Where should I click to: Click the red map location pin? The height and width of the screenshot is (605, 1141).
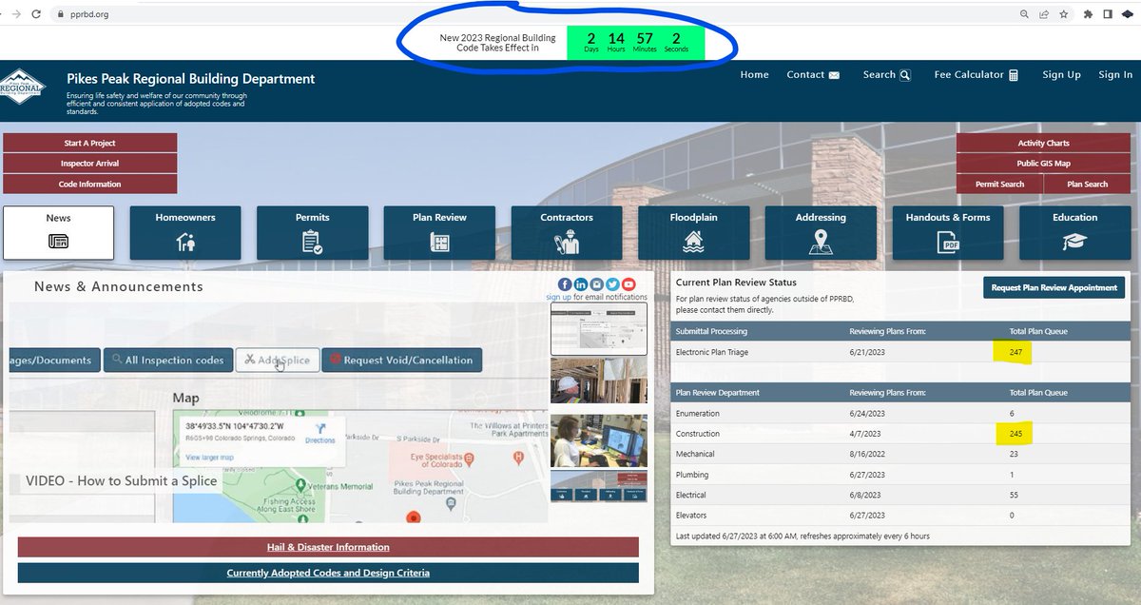[x=413, y=518]
